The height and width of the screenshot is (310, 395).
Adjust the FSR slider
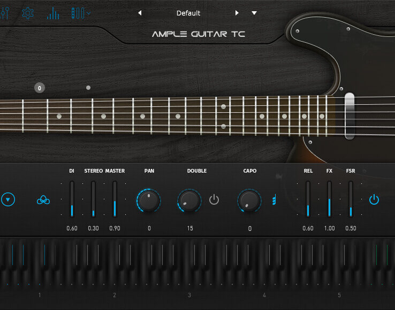click(351, 199)
